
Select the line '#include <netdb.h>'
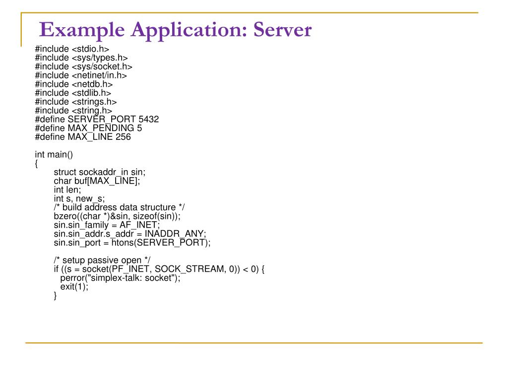[x=74, y=84]
